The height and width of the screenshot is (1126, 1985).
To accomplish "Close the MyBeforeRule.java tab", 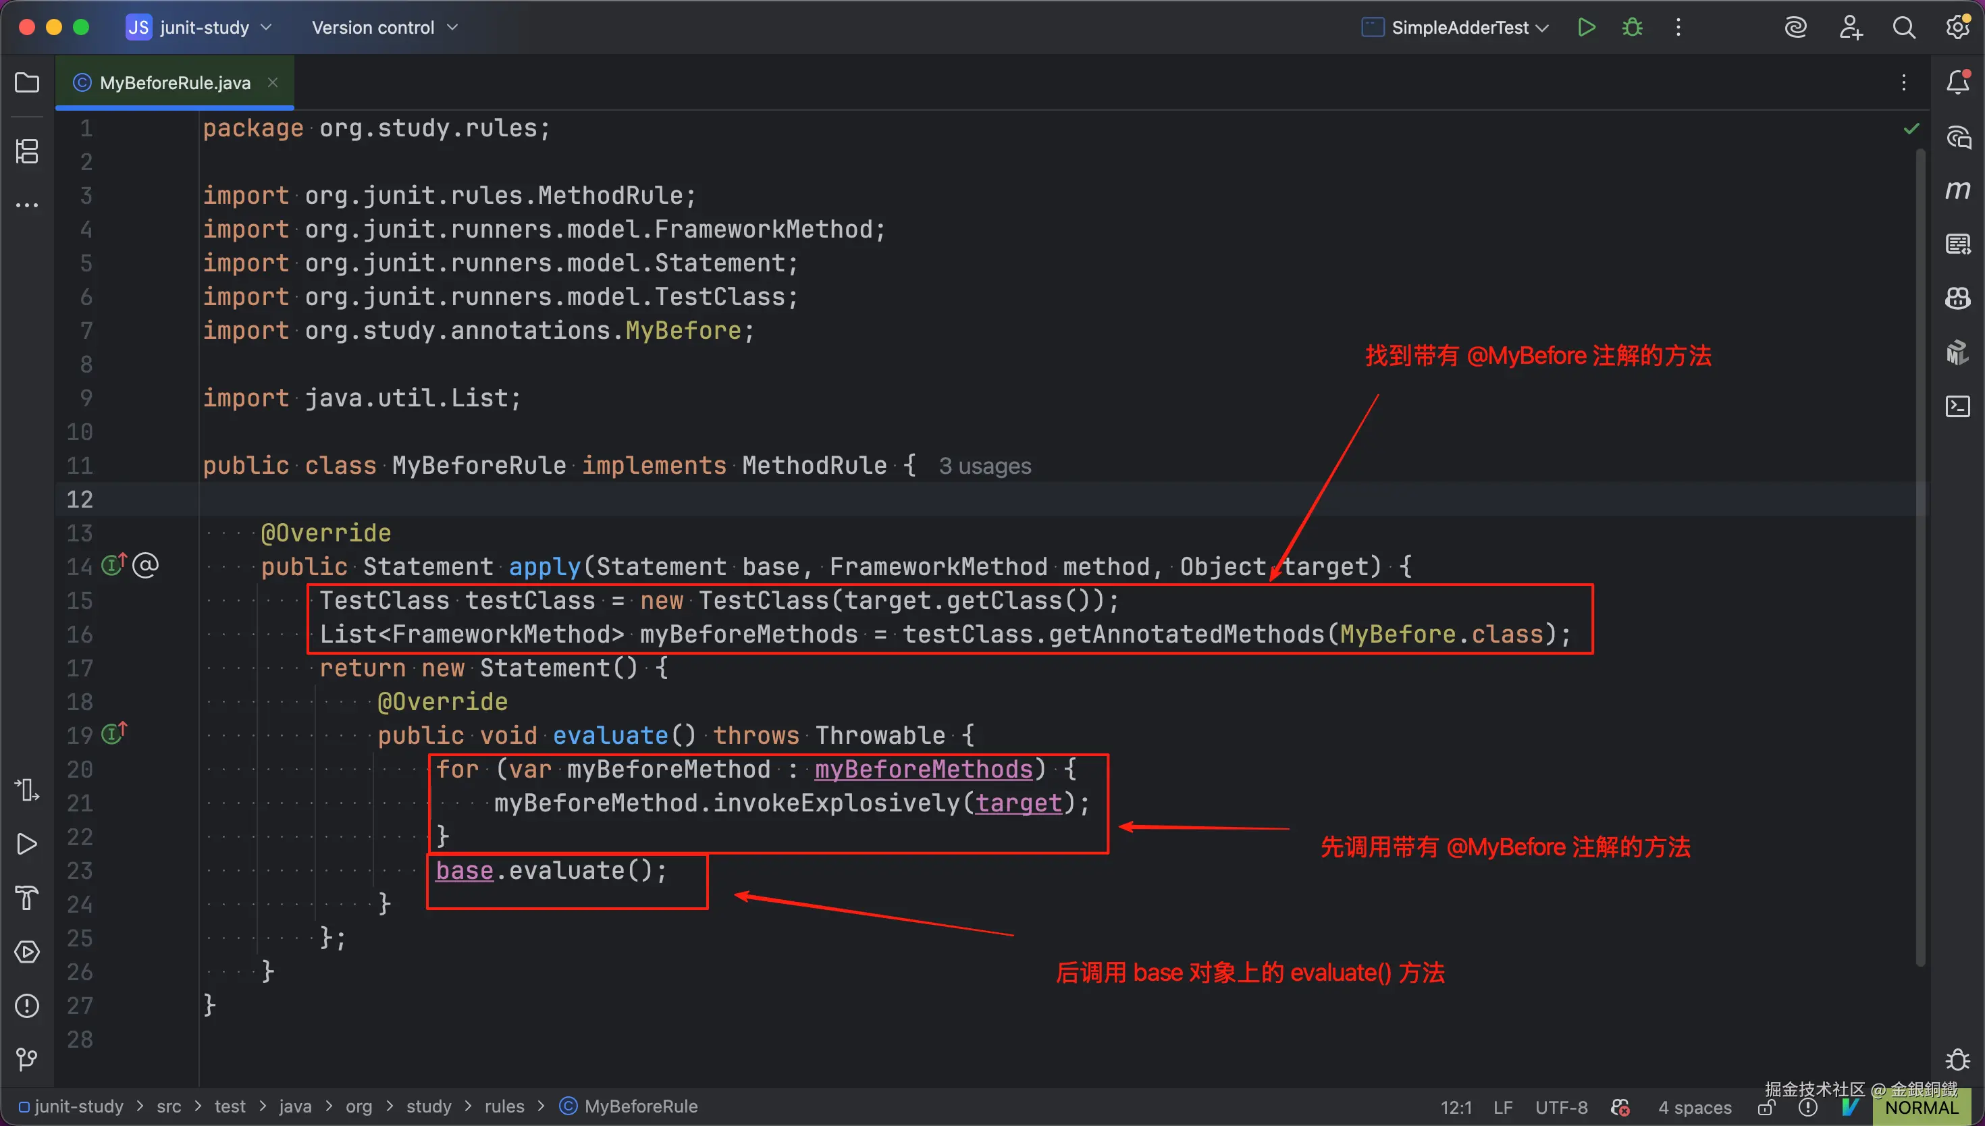I will [272, 82].
